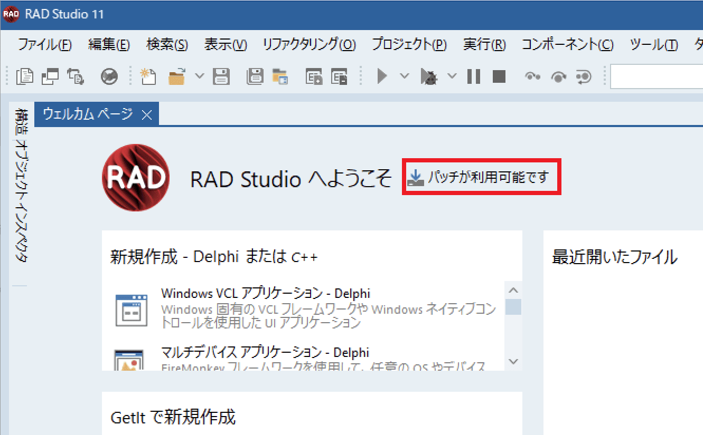Click the round globe toolbar icon
The width and height of the screenshot is (703, 435).
[x=109, y=76]
